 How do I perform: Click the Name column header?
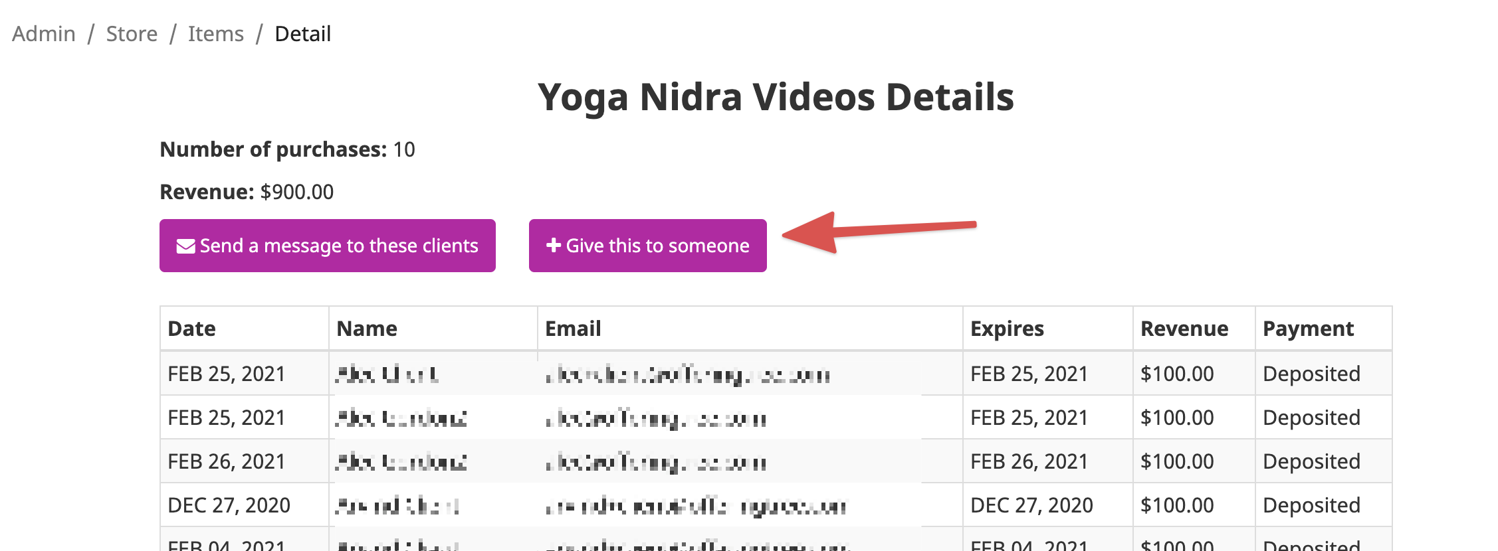click(367, 329)
